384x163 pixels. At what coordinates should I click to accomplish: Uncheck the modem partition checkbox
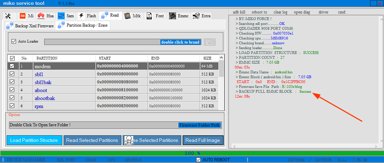12,66
